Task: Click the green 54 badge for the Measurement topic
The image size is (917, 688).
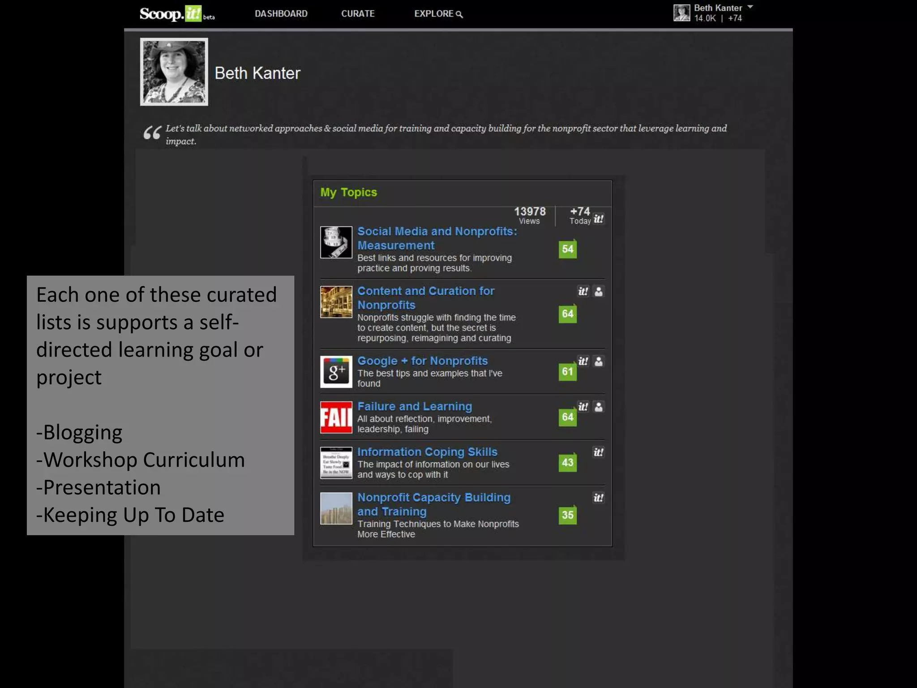Action: [567, 249]
